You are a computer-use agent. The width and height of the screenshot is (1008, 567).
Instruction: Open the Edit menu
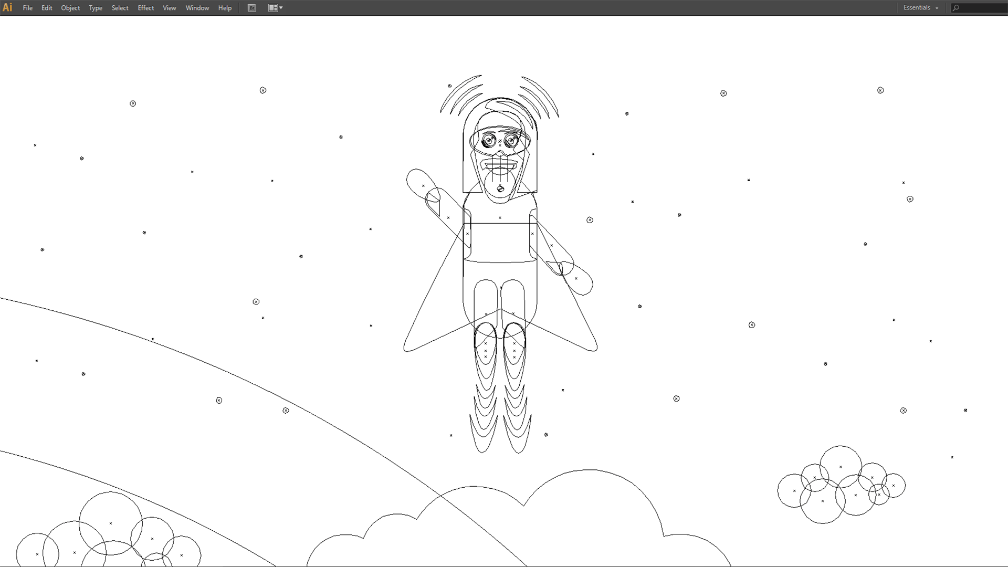47,8
